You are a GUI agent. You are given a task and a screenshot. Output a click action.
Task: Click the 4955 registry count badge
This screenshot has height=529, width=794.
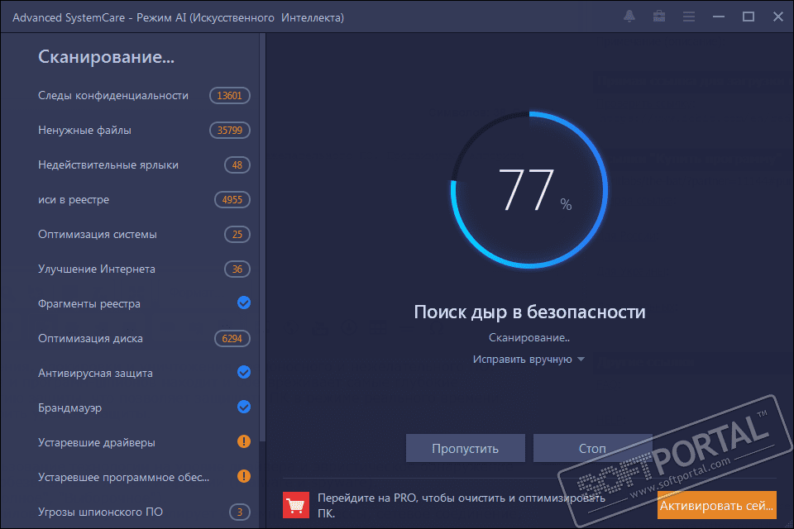coord(232,199)
